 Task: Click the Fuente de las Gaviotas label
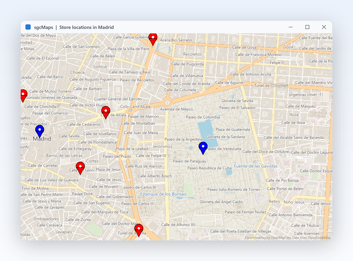click(x=256, y=166)
